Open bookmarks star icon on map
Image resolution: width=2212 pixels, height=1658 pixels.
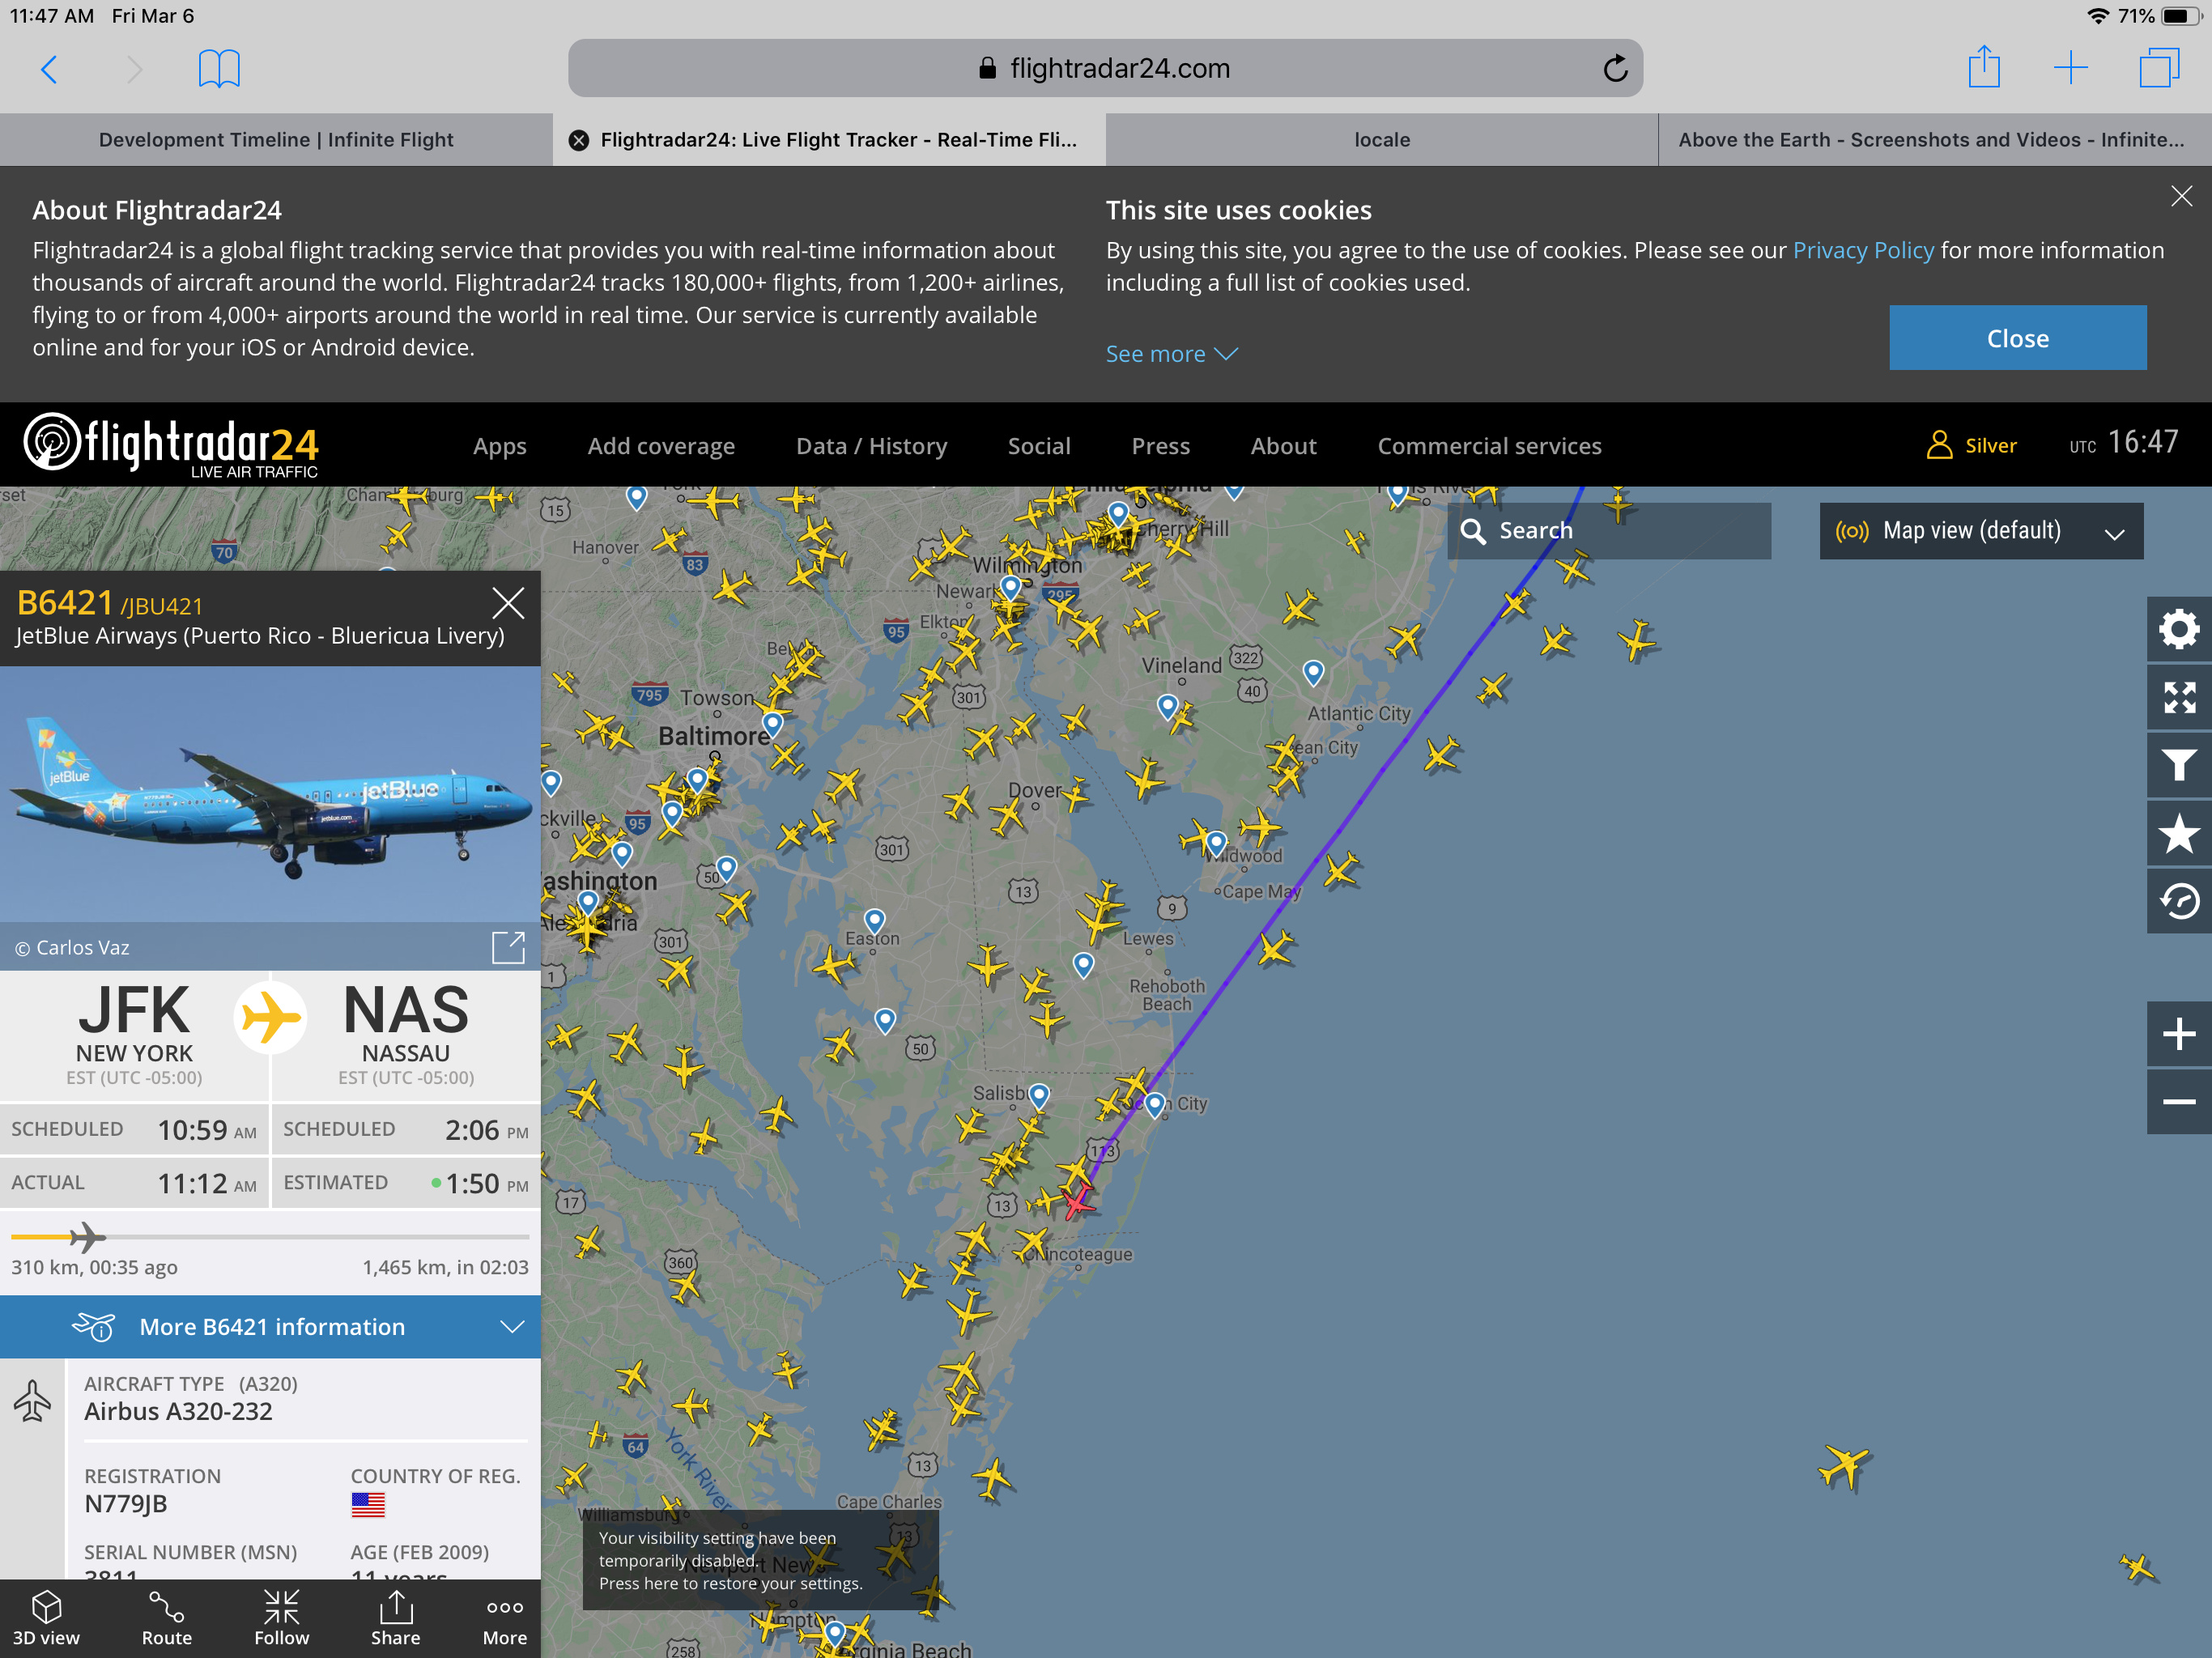click(x=2178, y=833)
